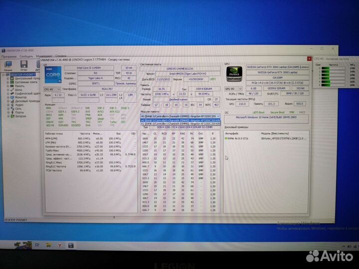Open the Сообщить menu
The height and width of the screenshot is (269, 359).
coord(26,56)
